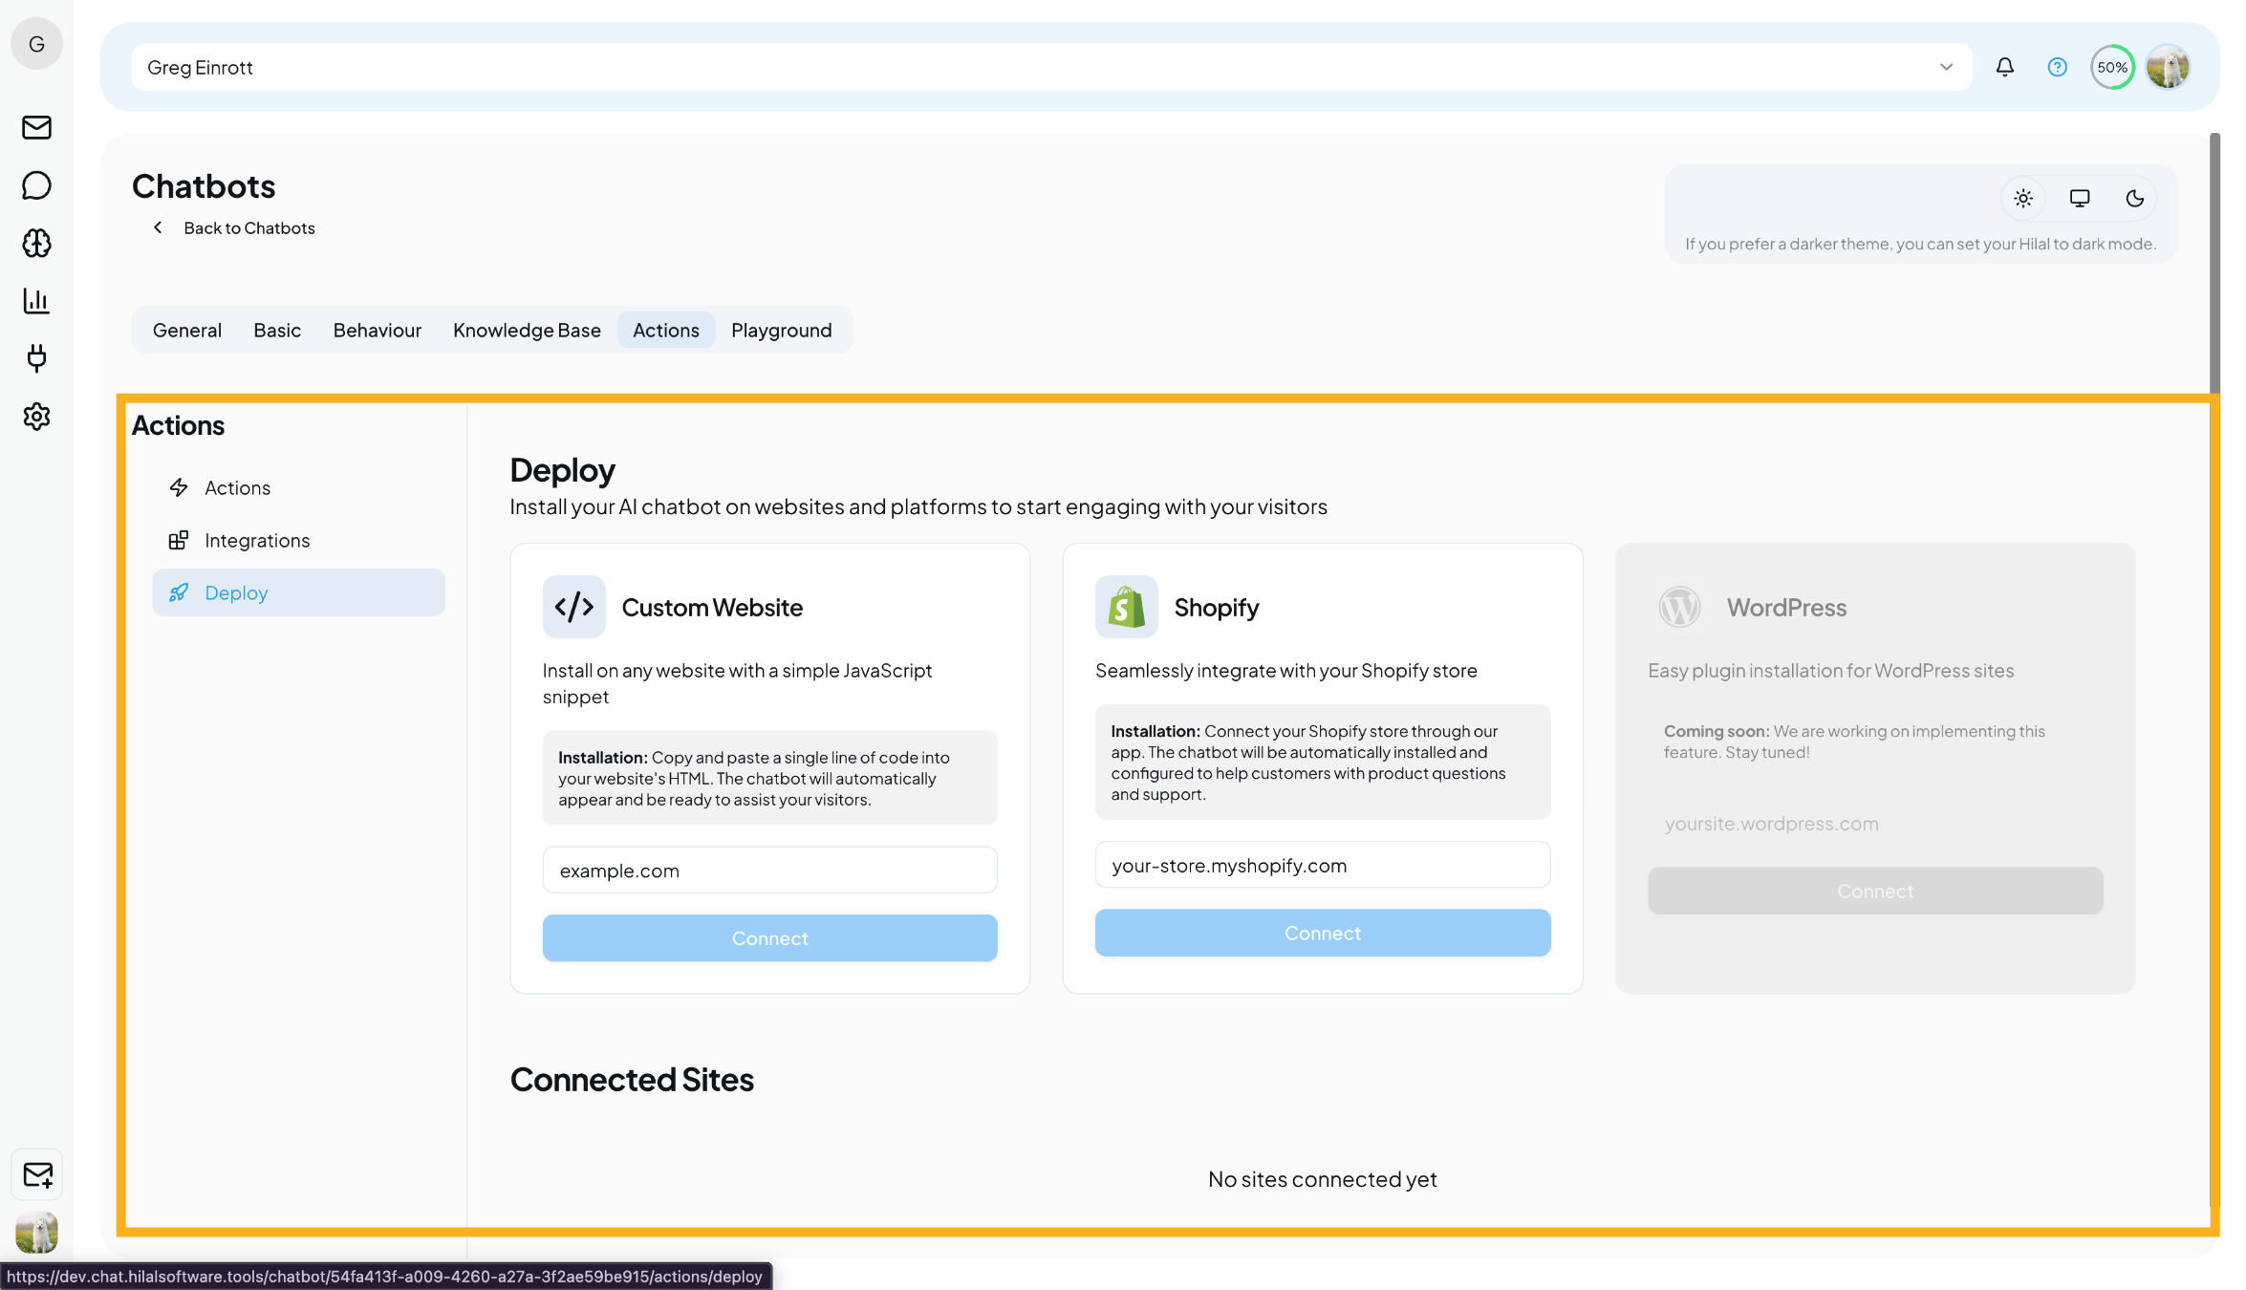This screenshot has width=2246, height=1290.
Task: Collapse back using the Back to Chatbots chevron
Action: [158, 227]
